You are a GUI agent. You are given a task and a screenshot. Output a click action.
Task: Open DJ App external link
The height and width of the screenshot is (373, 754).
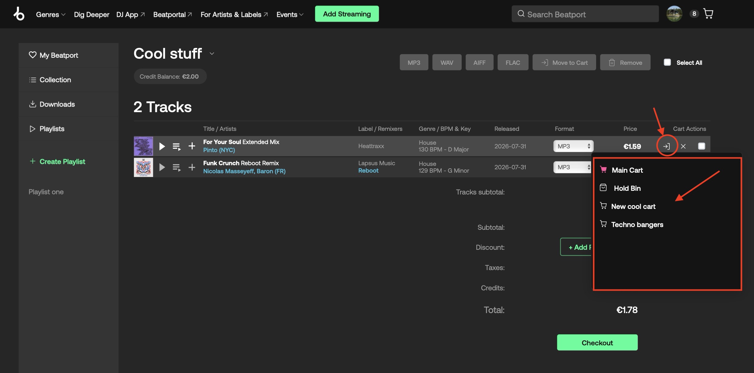[130, 14]
